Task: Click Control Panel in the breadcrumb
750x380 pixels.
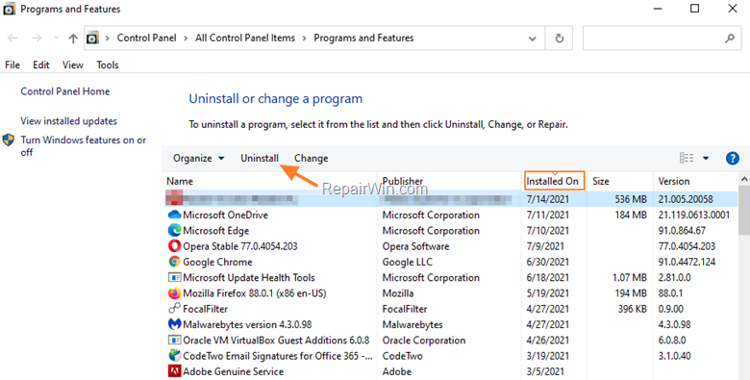Action: click(x=147, y=38)
